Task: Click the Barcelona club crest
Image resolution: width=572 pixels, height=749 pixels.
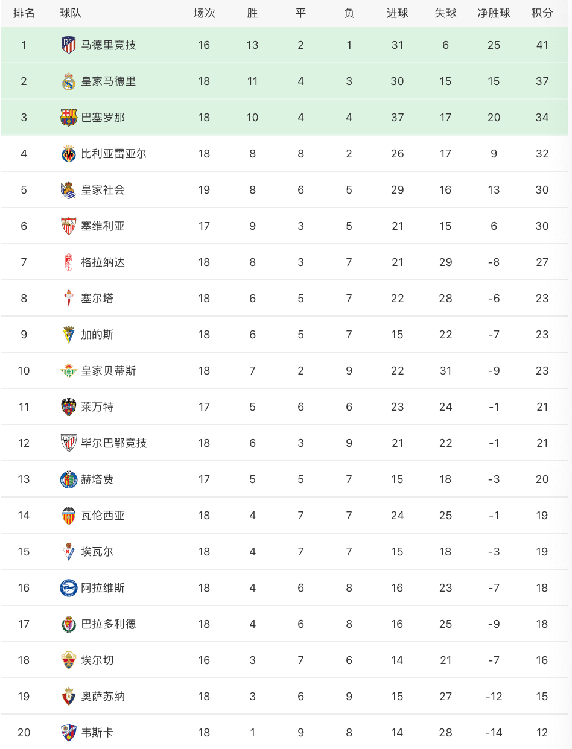Action: [69, 118]
